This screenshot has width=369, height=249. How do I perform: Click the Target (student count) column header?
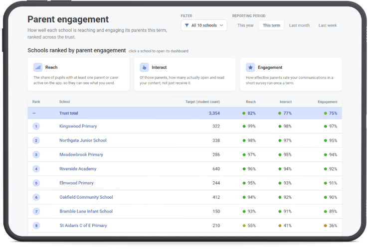tap(202, 102)
